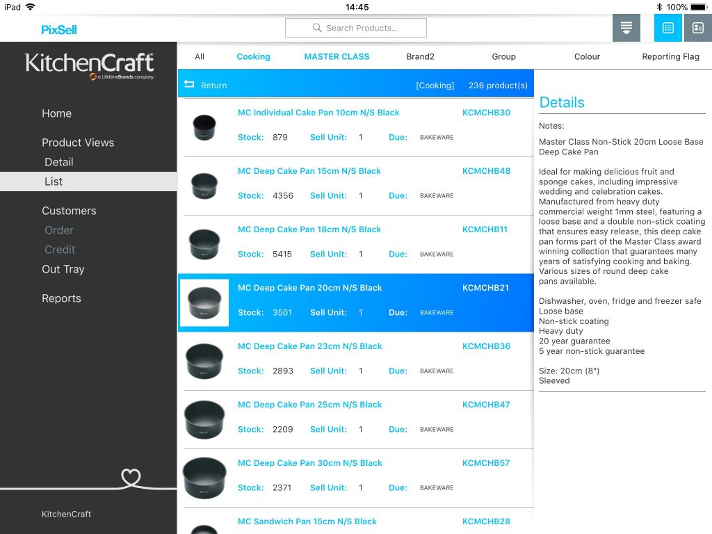Tap the Return button label
This screenshot has width=712, height=534.
coord(214,85)
